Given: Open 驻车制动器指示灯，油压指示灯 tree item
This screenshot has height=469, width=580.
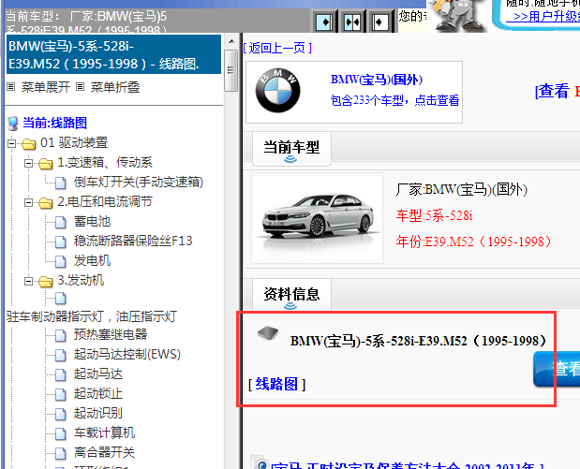Looking at the screenshot, I should click(x=92, y=316).
